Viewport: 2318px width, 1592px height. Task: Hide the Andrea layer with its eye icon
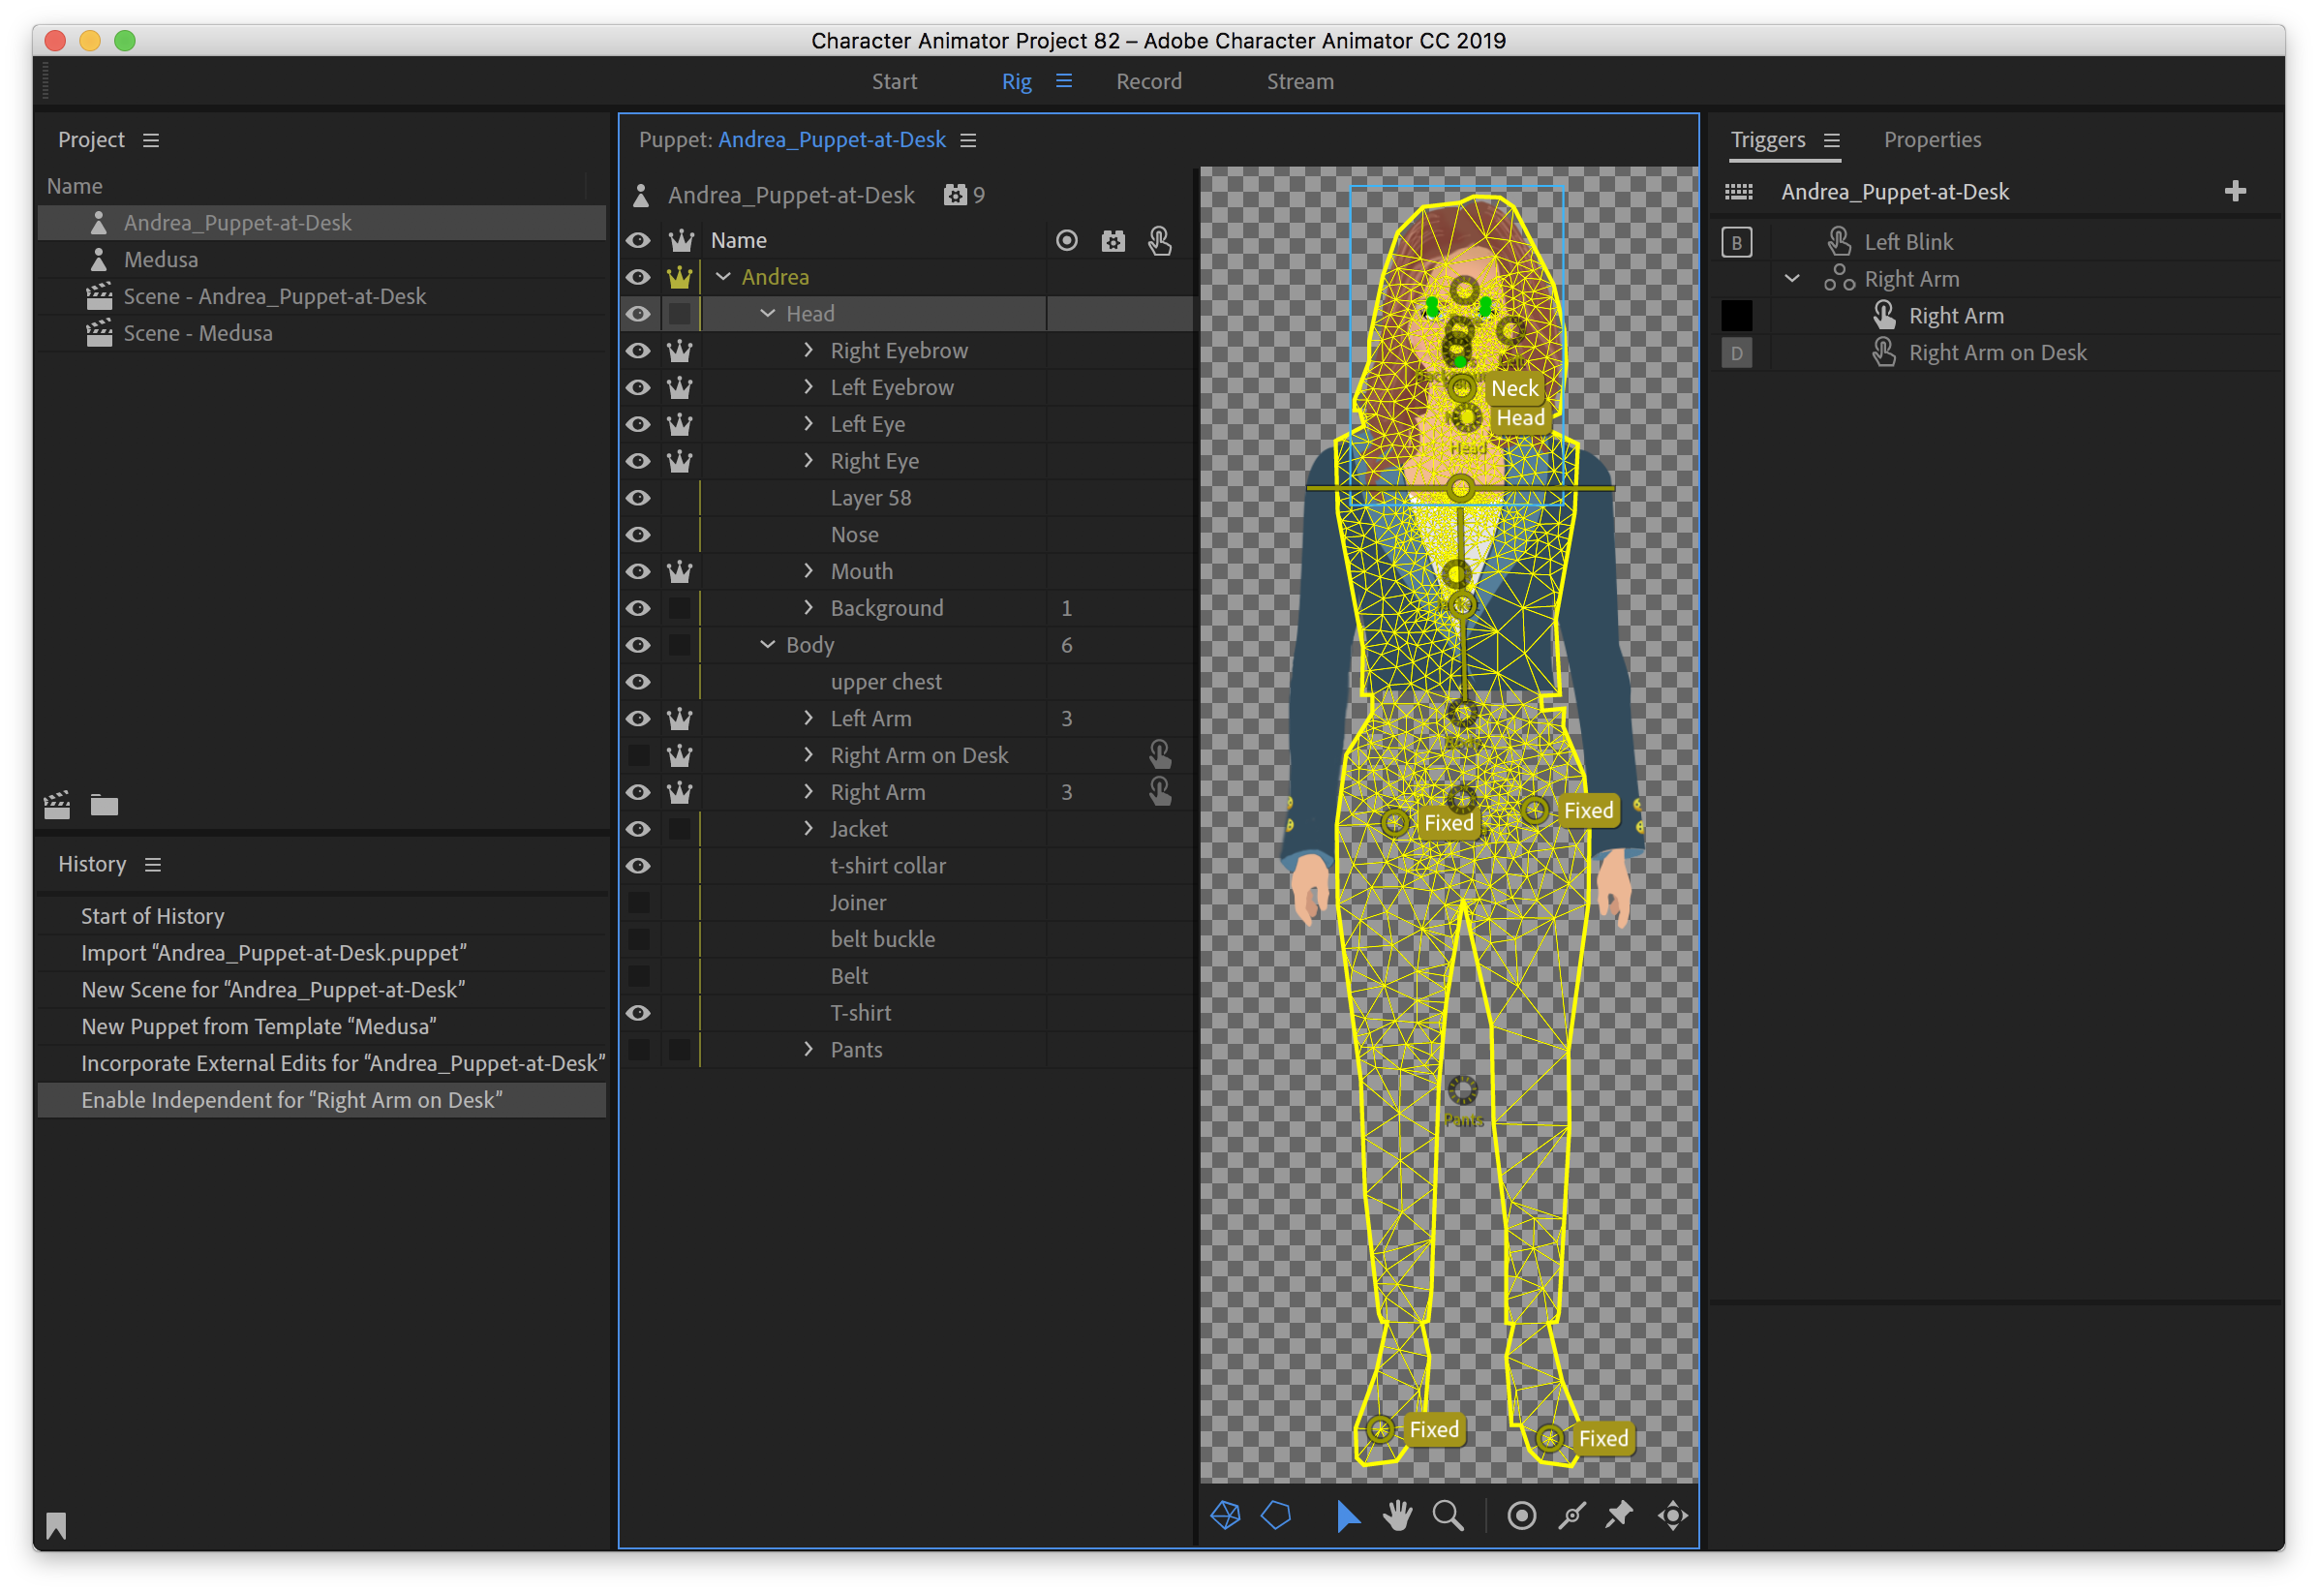638,276
